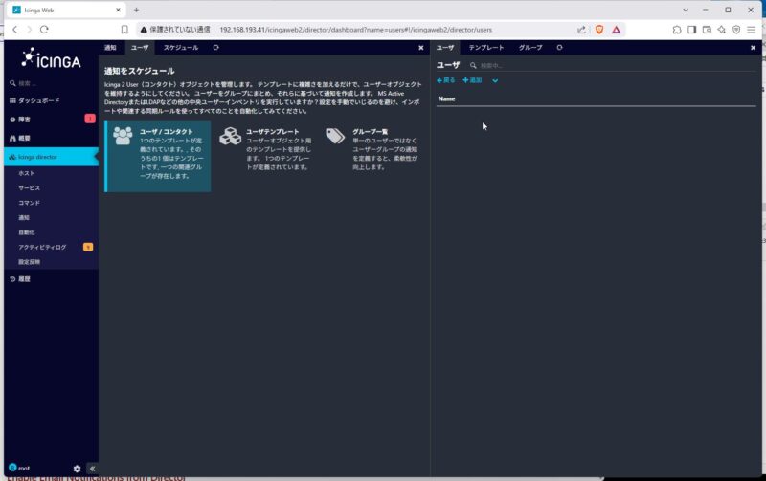Select ユーザ tab in left panel

[x=140, y=47]
